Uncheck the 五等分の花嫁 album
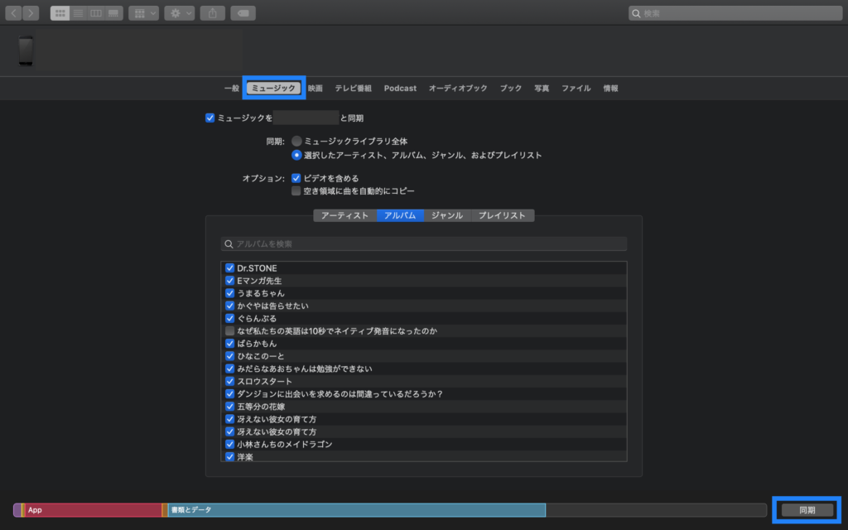The width and height of the screenshot is (848, 530). (x=230, y=406)
